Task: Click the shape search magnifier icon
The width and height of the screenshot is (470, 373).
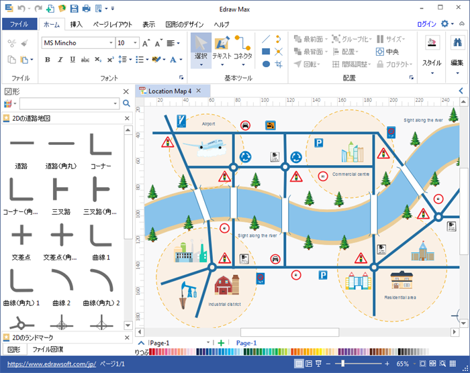Action: click(x=126, y=103)
